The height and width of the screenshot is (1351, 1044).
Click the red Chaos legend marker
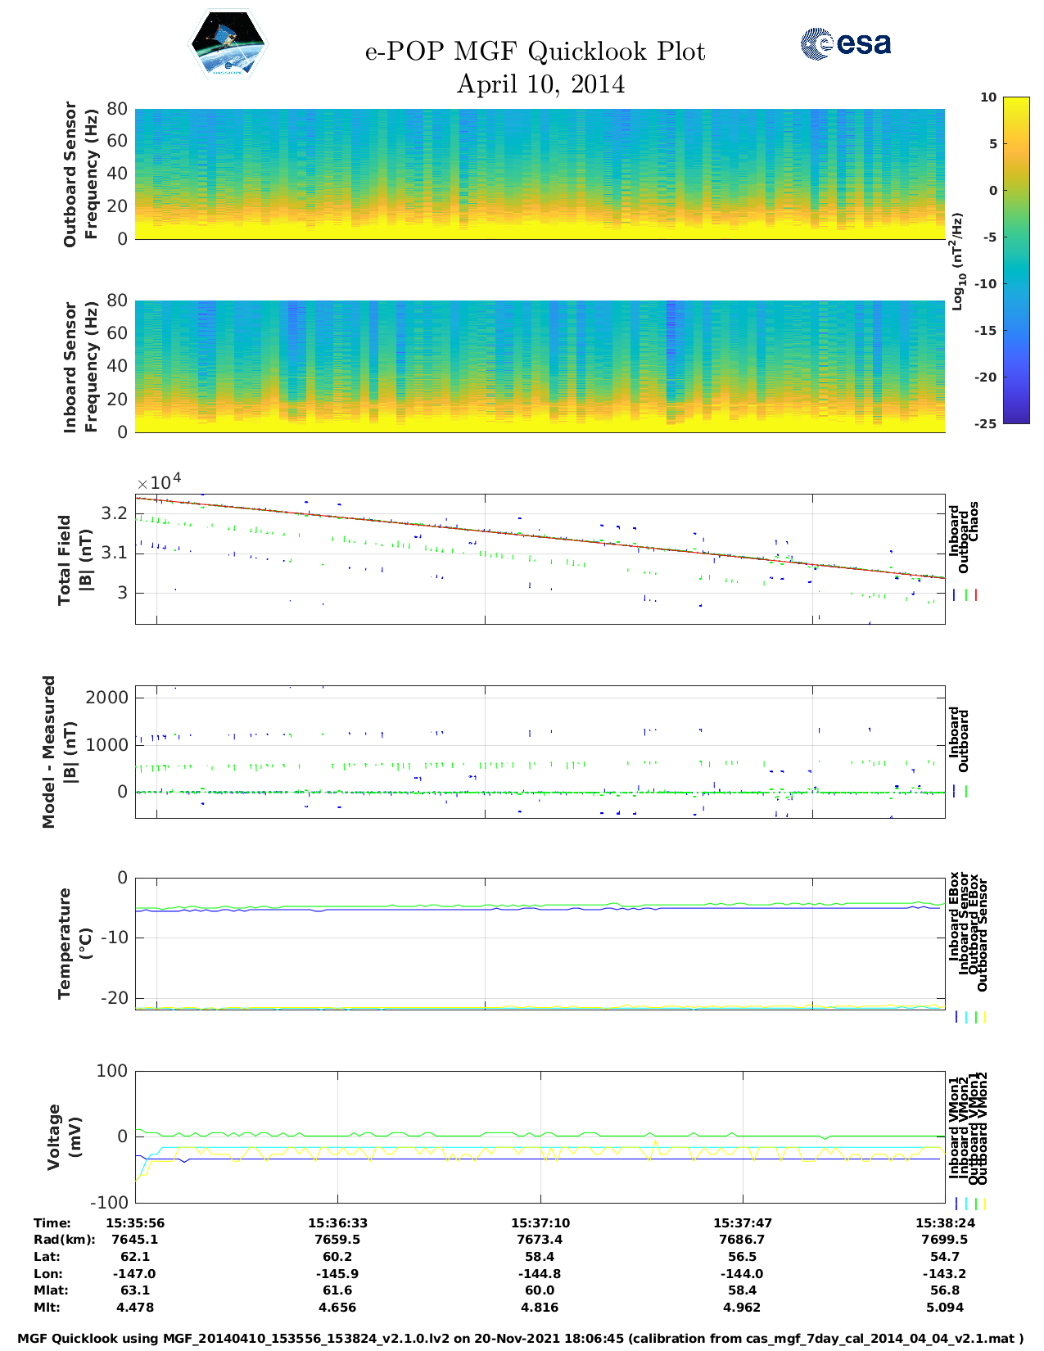pos(976,595)
